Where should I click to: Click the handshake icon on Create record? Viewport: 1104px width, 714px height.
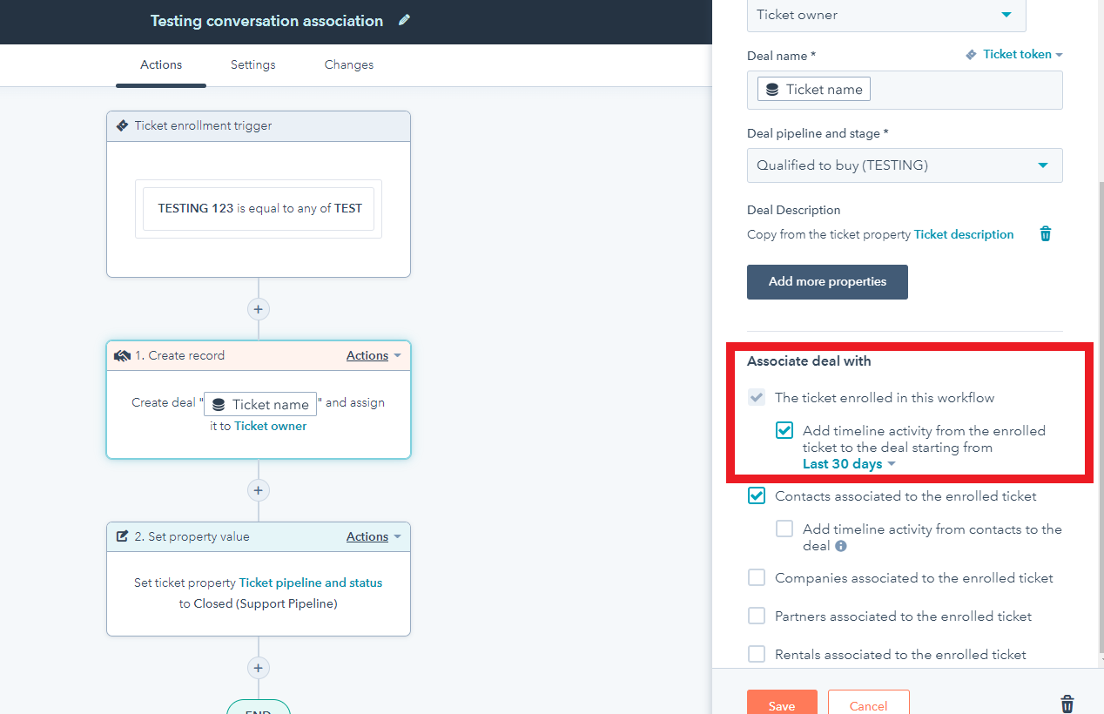coord(123,356)
